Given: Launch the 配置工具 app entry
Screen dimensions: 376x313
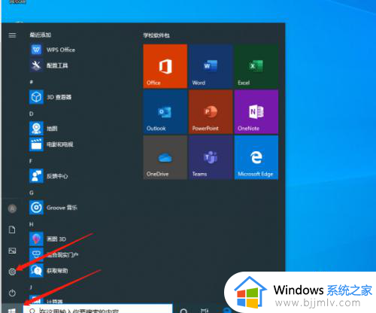Looking at the screenshot, I should pos(49,65).
